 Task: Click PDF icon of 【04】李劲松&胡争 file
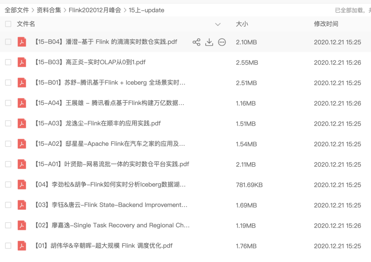[x=22, y=184]
